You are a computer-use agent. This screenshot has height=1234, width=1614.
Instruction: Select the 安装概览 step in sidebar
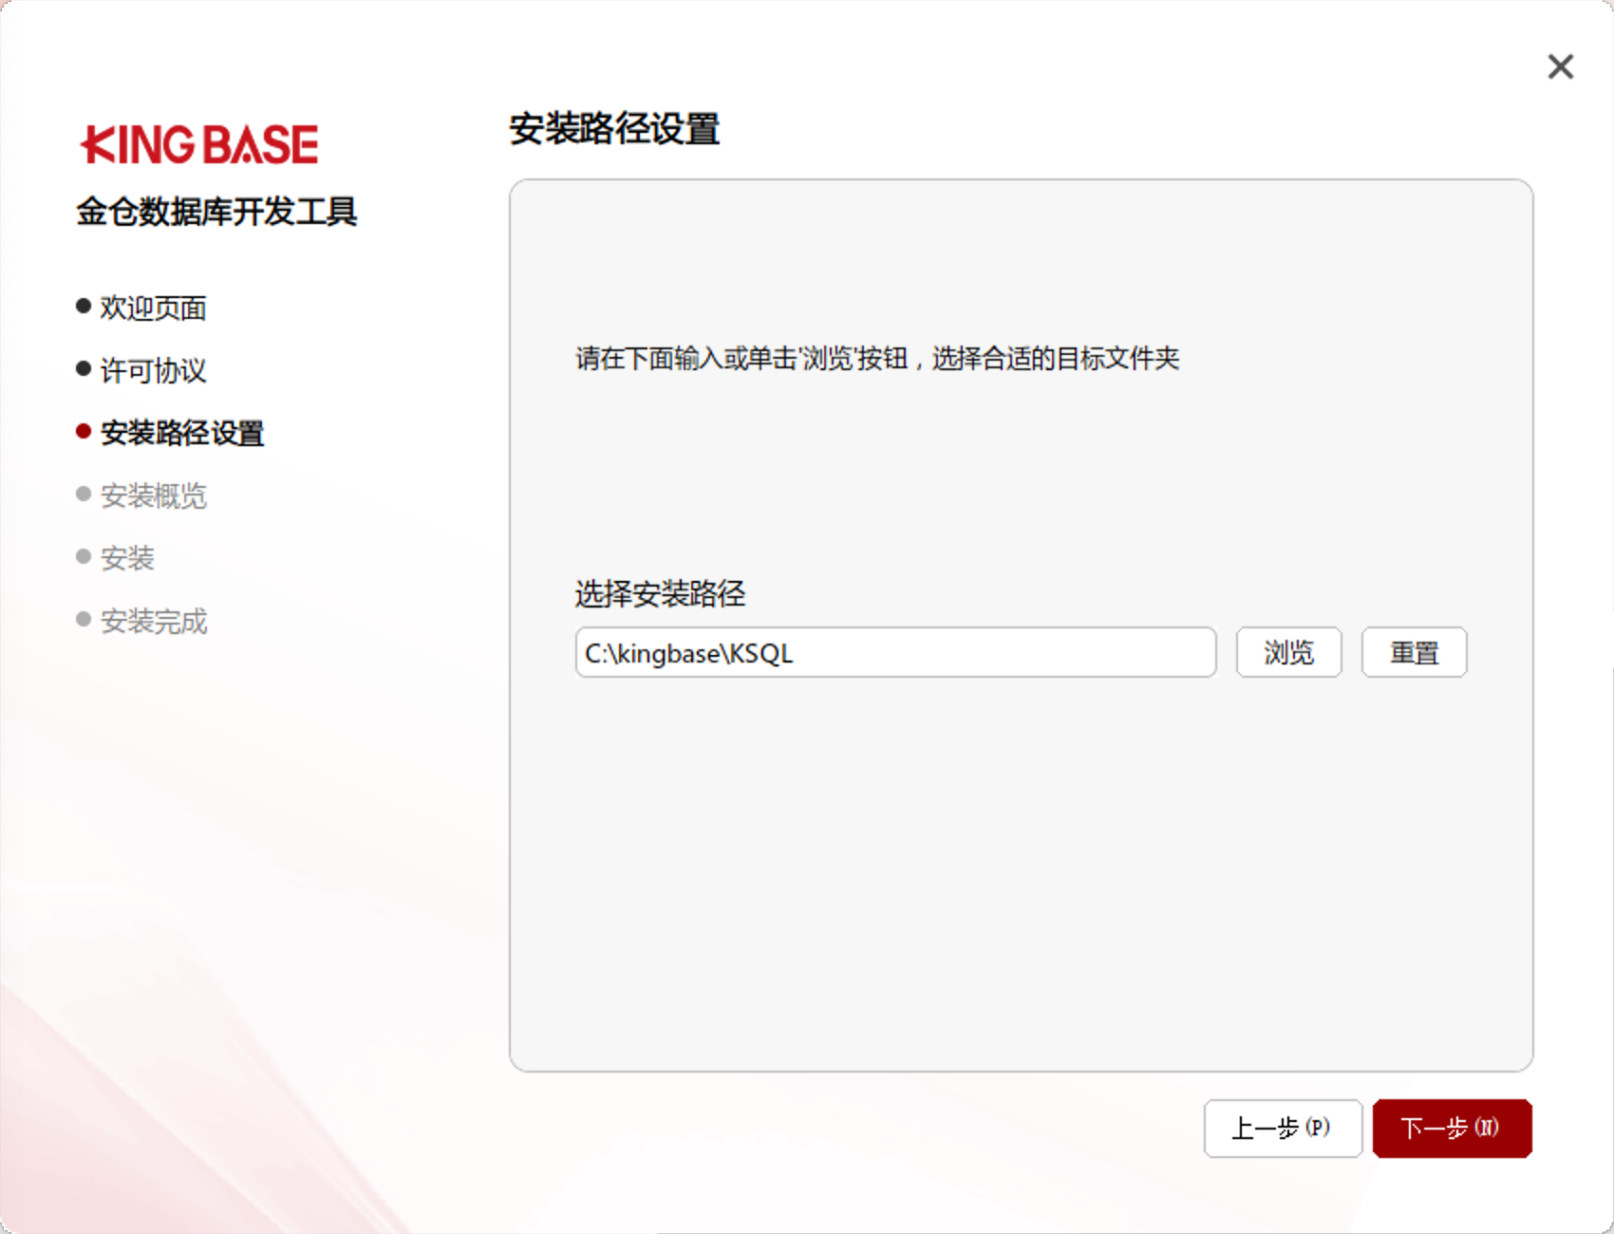pyautogui.click(x=153, y=495)
